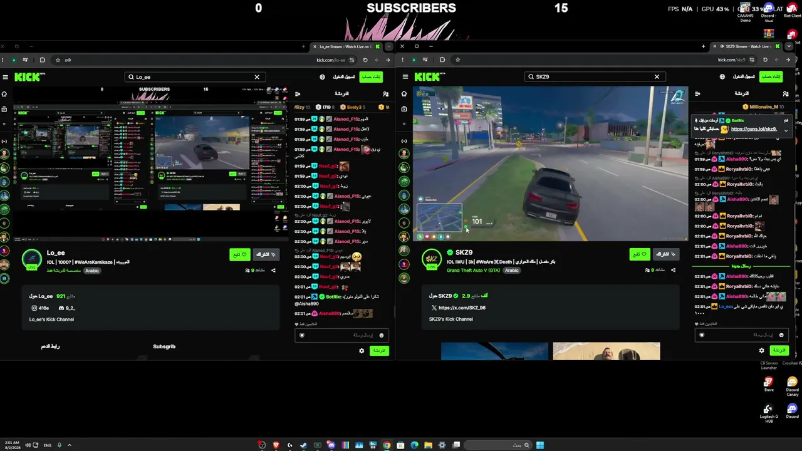Click the login button in the SKZ9 window

[743, 77]
